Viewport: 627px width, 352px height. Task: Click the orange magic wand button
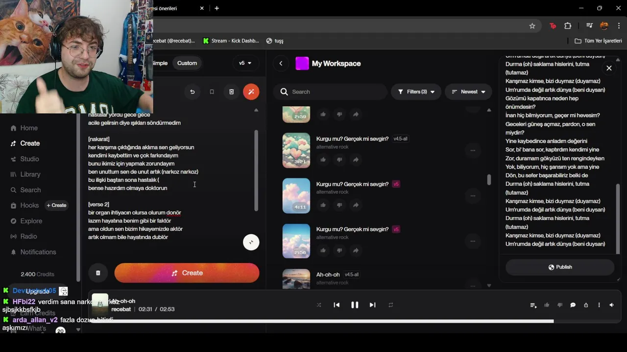pyautogui.click(x=251, y=91)
